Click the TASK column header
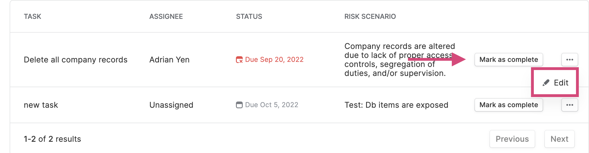589x153 pixels. 33,17
